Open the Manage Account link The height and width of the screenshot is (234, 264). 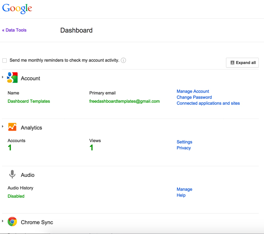click(193, 91)
